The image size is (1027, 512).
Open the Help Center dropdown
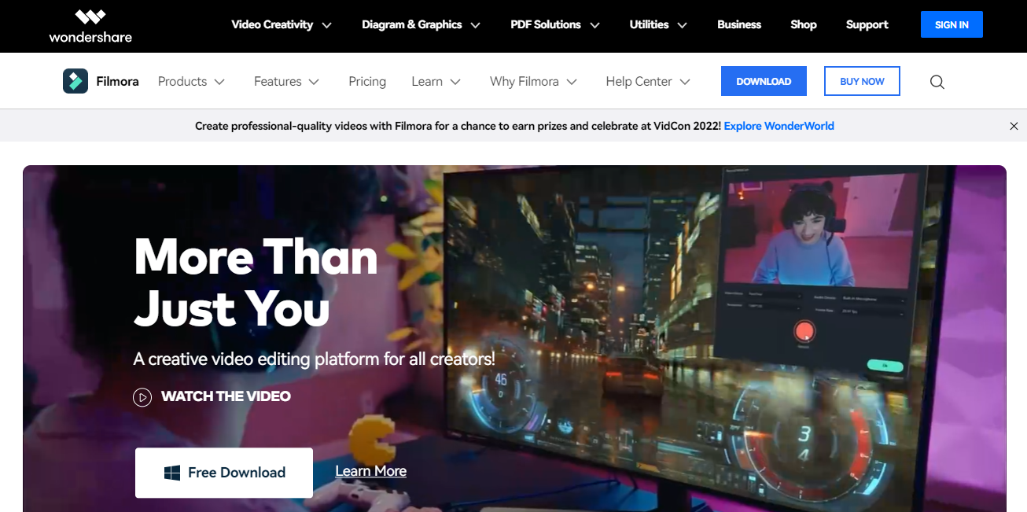(649, 82)
